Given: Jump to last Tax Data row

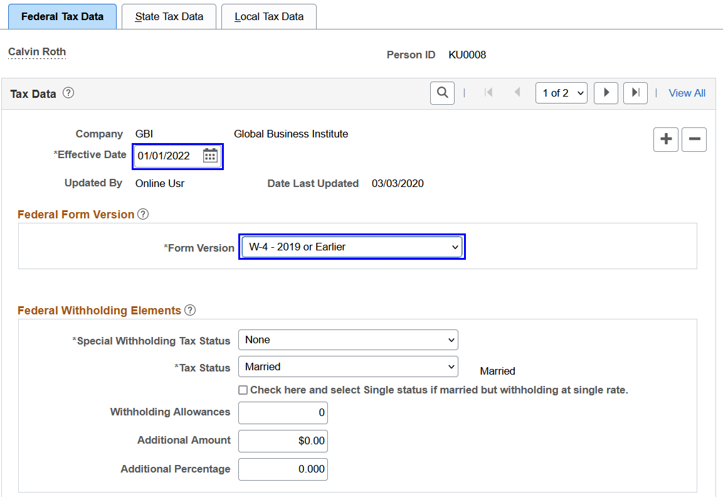Looking at the screenshot, I should (635, 93).
